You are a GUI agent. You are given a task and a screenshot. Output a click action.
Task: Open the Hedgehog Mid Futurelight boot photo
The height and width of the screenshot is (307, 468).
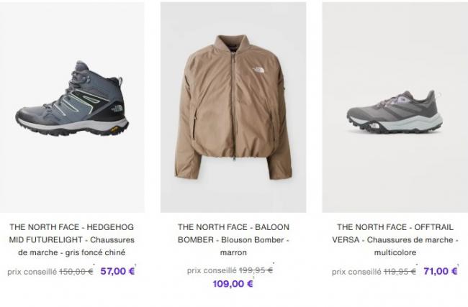point(72,101)
